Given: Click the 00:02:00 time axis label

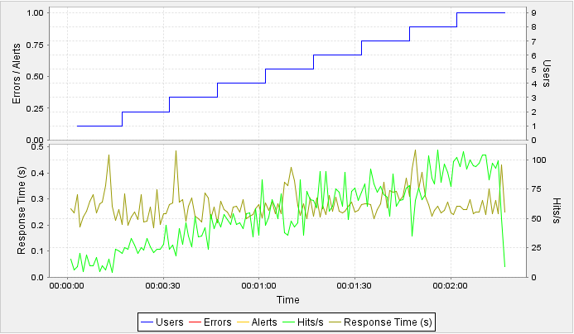Looking at the screenshot, I should pyautogui.click(x=451, y=286).
